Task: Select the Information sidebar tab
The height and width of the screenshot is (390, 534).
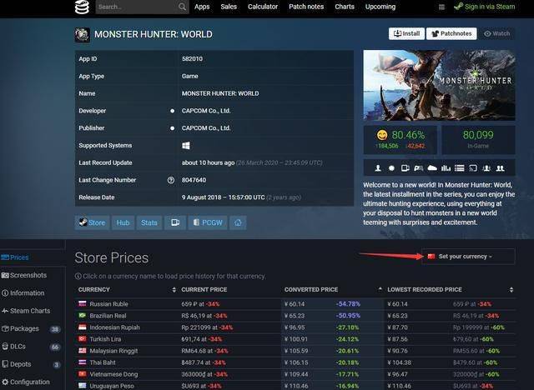Action: coord(33,292)
